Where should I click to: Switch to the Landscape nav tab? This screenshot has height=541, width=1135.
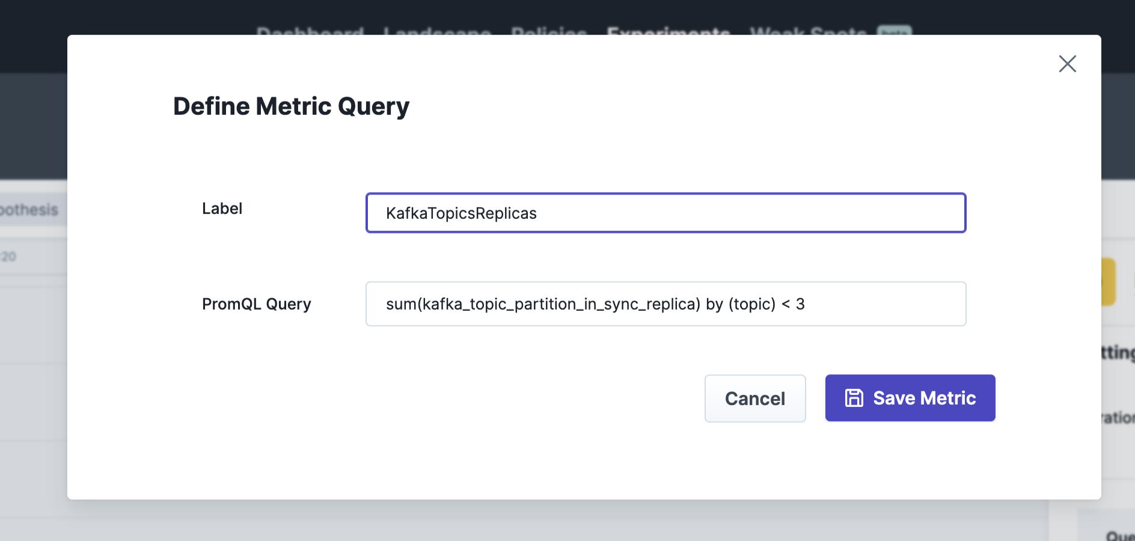(437, 31)
